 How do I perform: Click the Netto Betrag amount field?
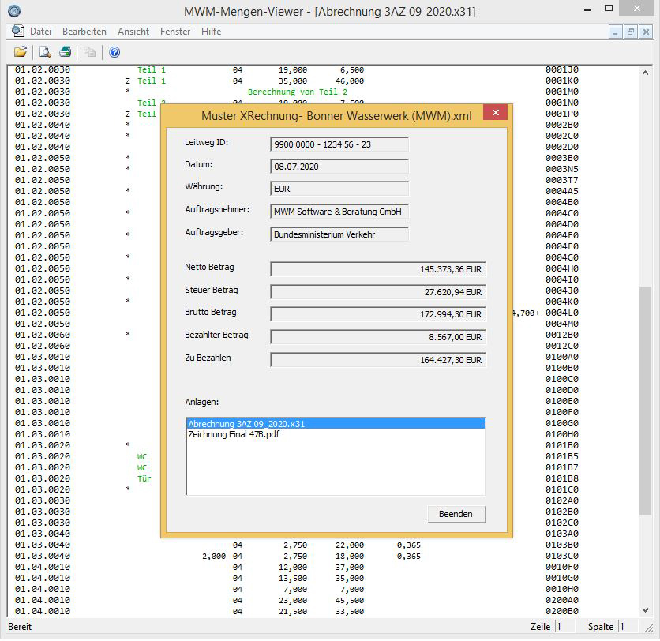378,269
